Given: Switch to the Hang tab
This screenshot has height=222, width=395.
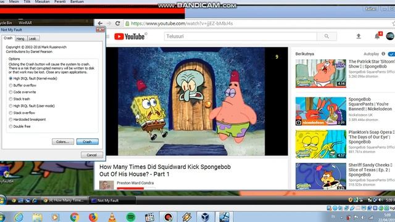Looking at the screenshot, I should pyautogui.click(x=20, y=38).
